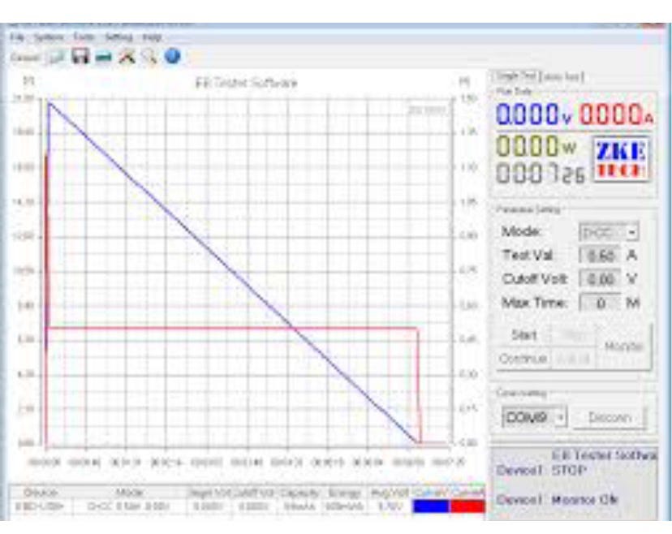Click the magnifier zoom icon

tap(149, 56)
